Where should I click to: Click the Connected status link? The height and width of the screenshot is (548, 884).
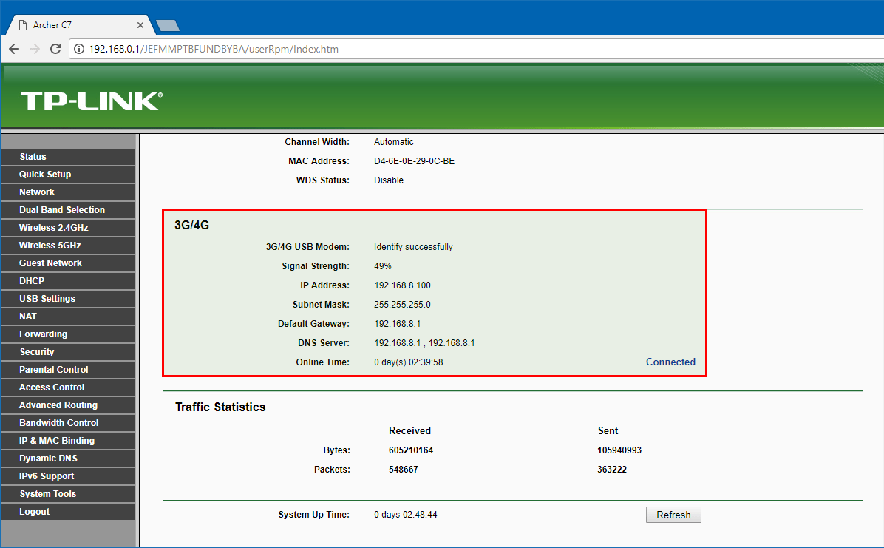[x=670, y=362]
